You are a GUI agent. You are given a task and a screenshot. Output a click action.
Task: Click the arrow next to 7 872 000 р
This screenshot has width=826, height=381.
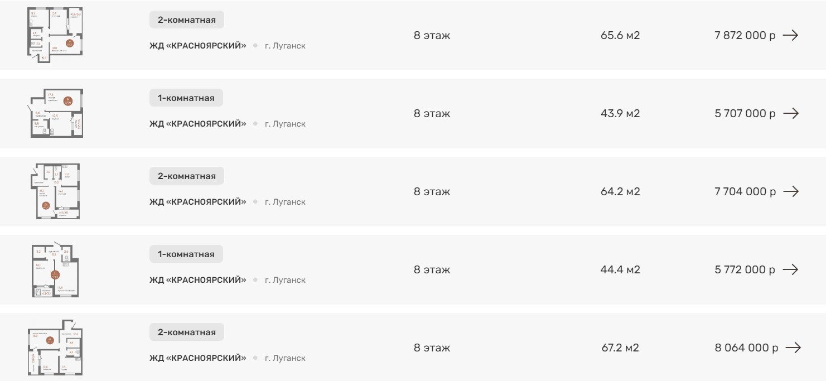(790, 35)
